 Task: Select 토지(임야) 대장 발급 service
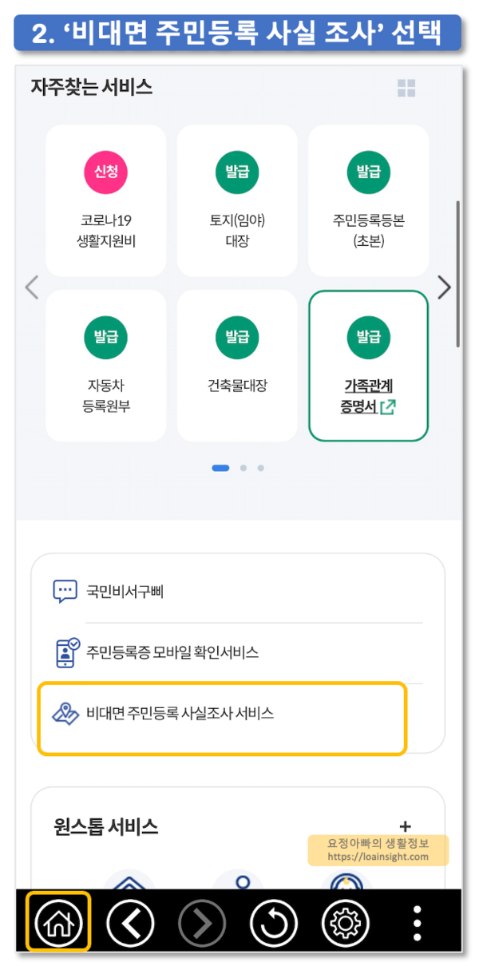click(237, 200)
